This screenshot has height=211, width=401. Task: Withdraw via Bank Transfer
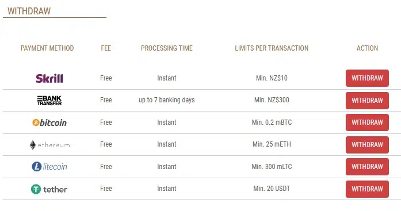click(x=367, y=101)
